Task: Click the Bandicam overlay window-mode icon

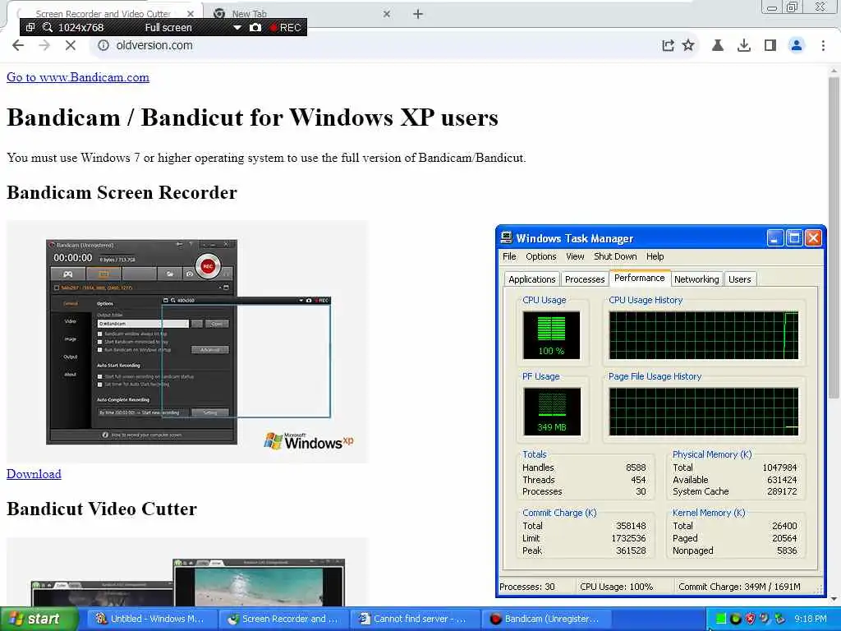Action: pyautogui.click(x=30, y=27)
